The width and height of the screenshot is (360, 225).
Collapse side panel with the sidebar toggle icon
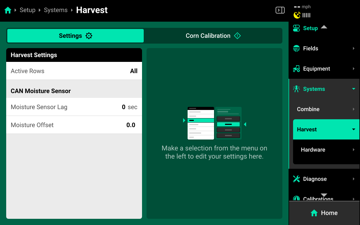click(x=280, y=10)
